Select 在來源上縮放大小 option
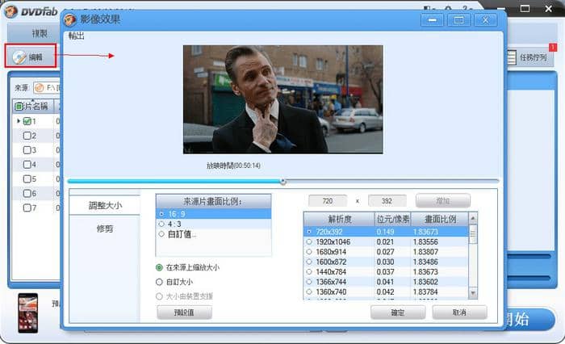This screenshot has width=565, height=344. click(x=188, y=267)
